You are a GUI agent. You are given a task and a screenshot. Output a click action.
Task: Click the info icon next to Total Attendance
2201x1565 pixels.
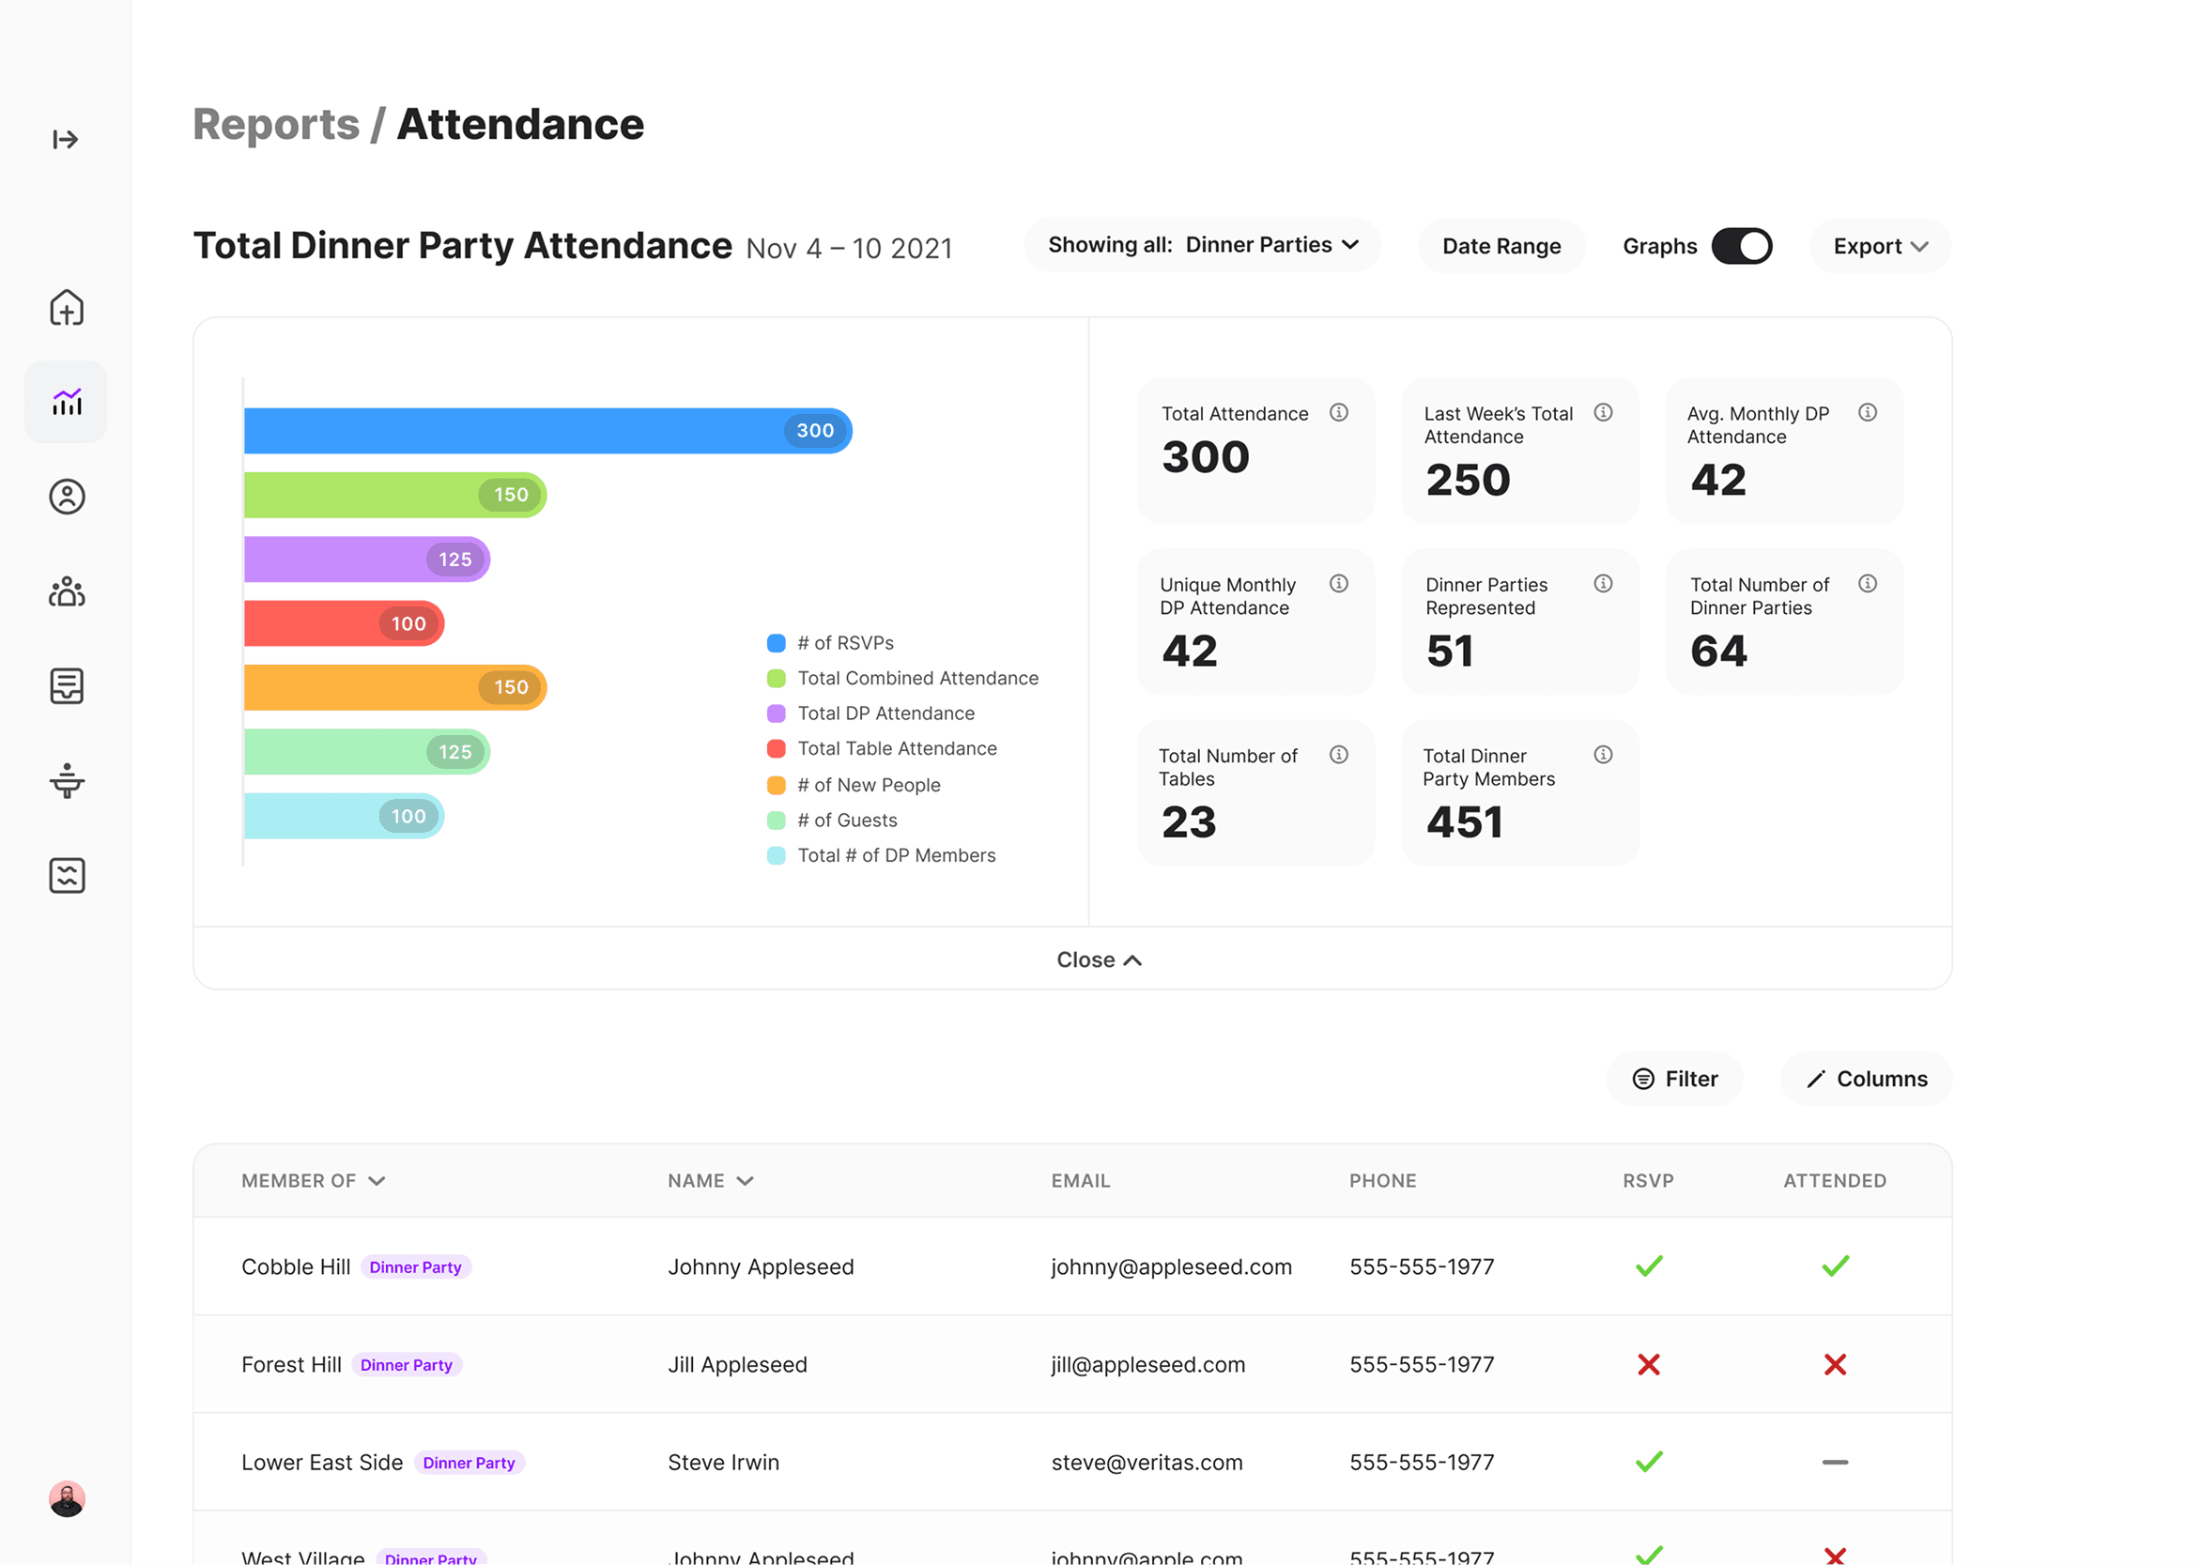(1338, 412)
